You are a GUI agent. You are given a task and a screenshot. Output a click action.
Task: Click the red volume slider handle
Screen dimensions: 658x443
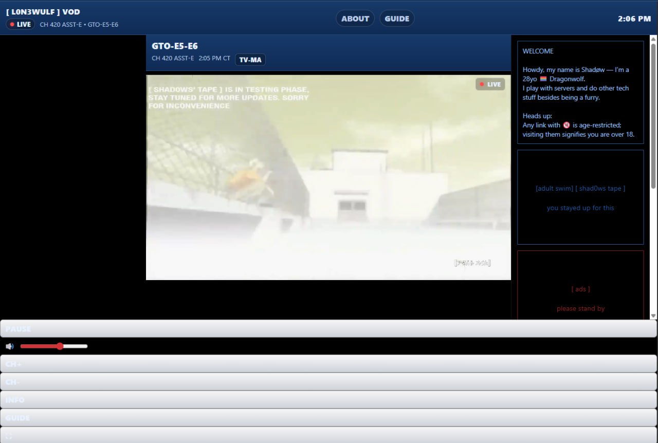pyautogui.click(x=60, y=346)
